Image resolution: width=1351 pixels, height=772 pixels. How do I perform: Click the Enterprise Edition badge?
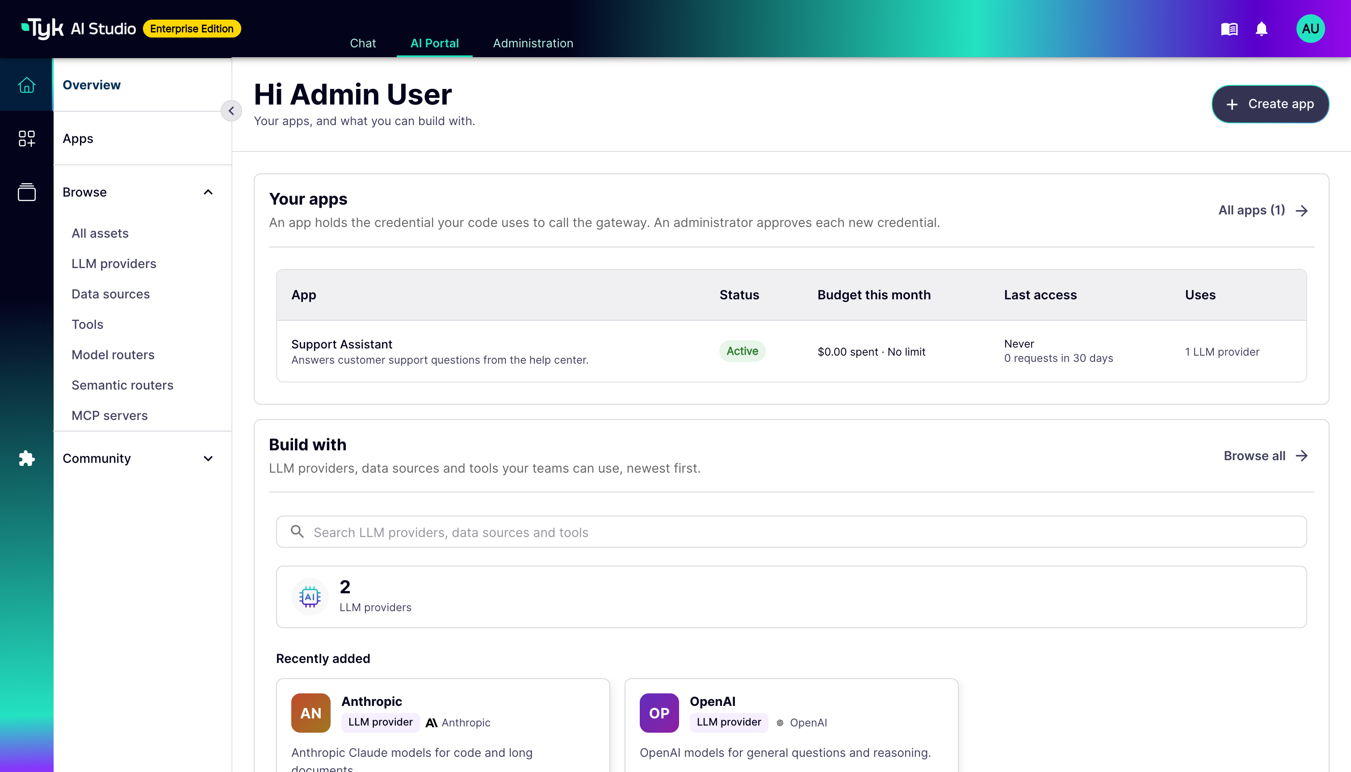point(192,29)
